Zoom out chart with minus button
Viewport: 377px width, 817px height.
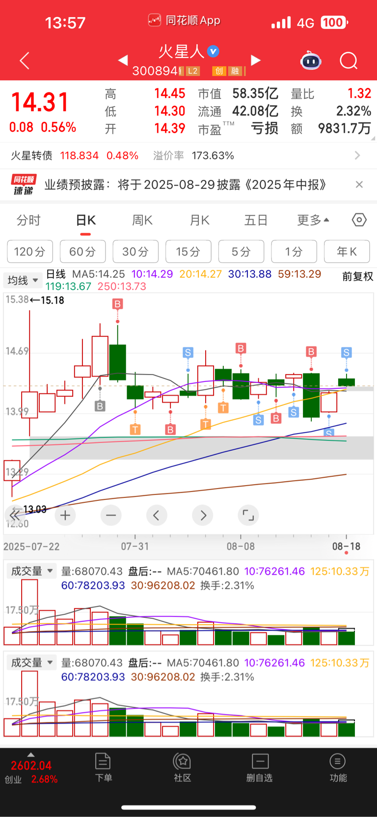[111, 515]
